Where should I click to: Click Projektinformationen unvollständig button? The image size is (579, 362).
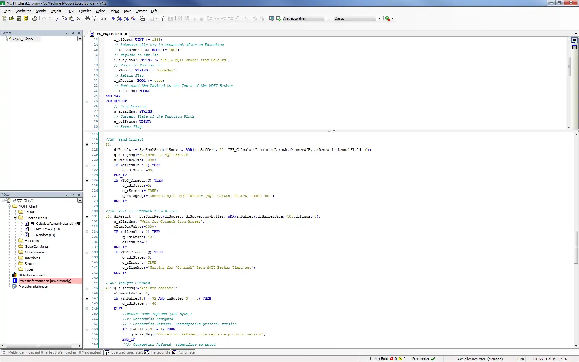[x=45, y=281]
